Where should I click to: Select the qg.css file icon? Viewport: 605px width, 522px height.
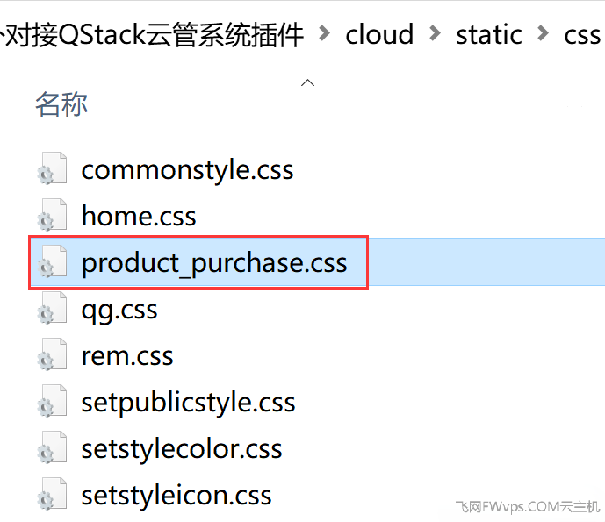[x=52, y=308]
